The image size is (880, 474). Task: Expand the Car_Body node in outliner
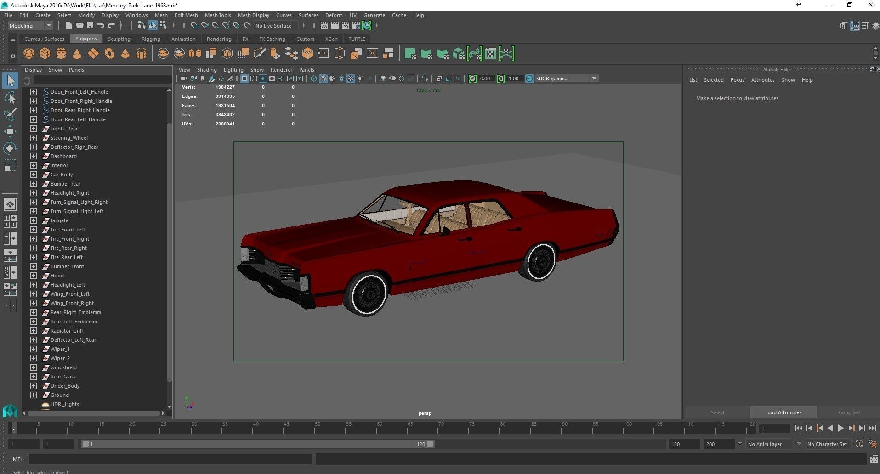[x=34, y=175]
